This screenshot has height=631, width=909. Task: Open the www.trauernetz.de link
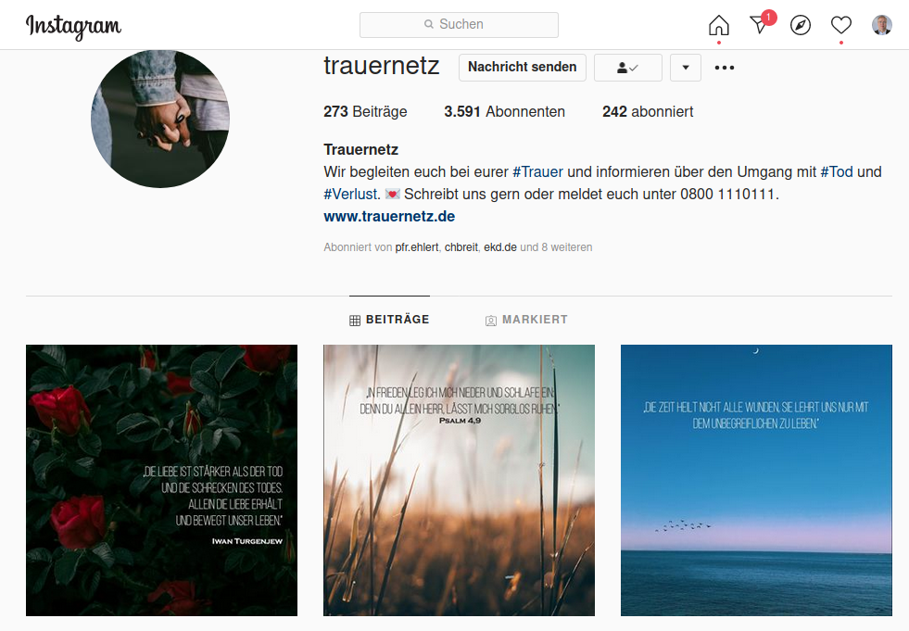coord(389,216)
